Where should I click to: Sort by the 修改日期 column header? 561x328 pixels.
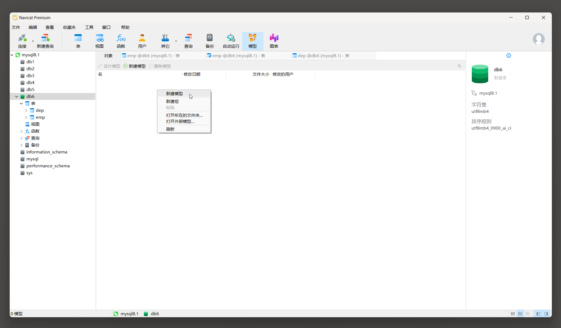pyautogui.click(x=204, y=74)
